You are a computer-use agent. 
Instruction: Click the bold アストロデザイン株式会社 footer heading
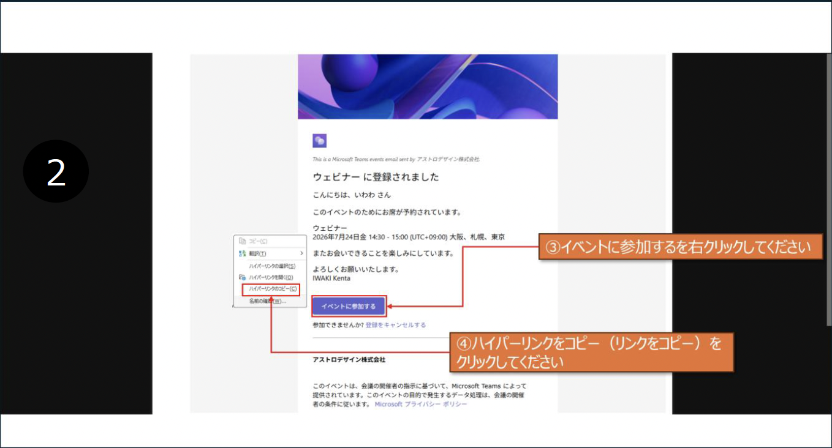[x=349, y=359]
